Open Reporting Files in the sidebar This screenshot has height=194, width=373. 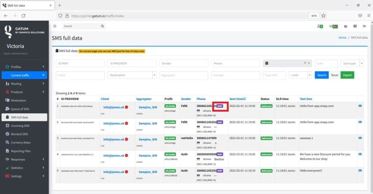pos(24,151)
